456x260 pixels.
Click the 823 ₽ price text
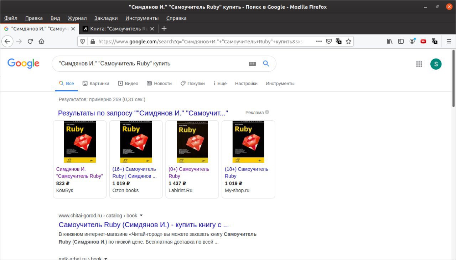pyautogui.click(x=63, y=183)
